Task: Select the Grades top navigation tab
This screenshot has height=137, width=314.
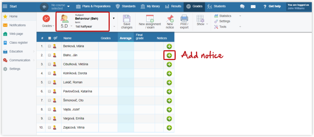Action: coord(194,6)
